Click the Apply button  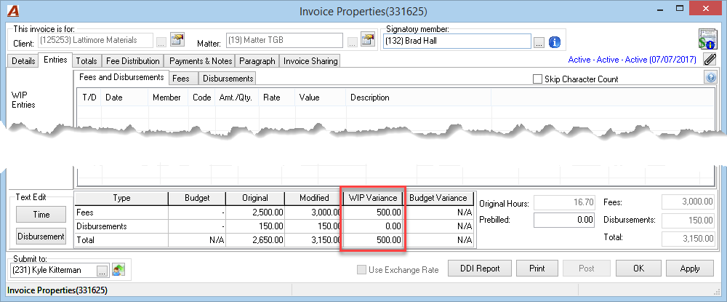click(x=690, y=268)
